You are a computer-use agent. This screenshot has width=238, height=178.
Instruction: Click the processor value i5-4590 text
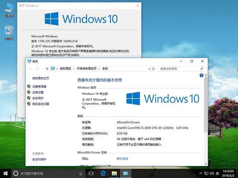pos(152,128)
